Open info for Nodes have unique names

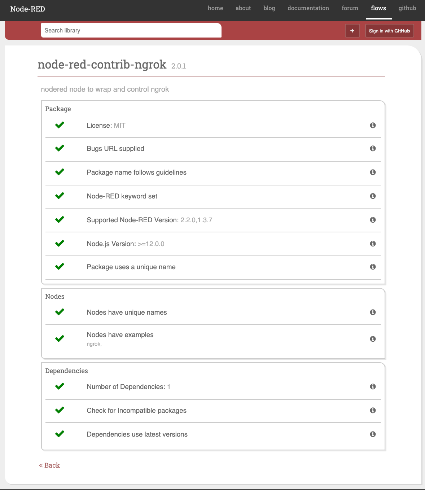point(373,312)
